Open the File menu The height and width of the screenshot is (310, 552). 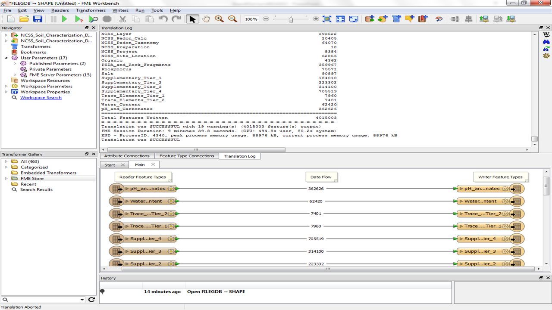(7, 10)
